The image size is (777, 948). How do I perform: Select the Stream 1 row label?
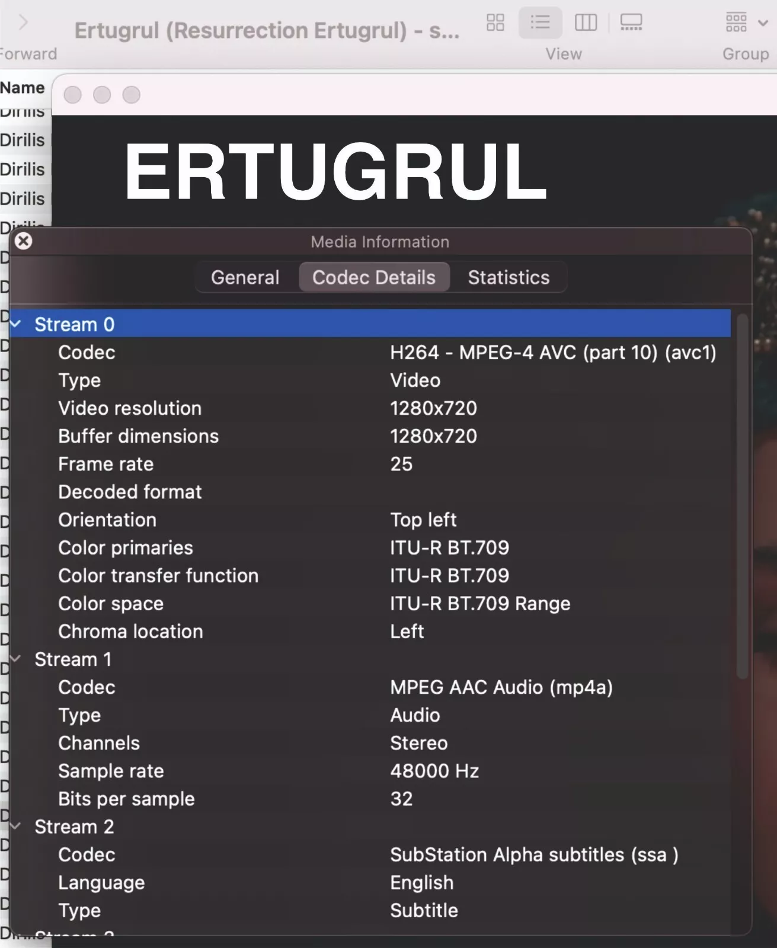73,659
